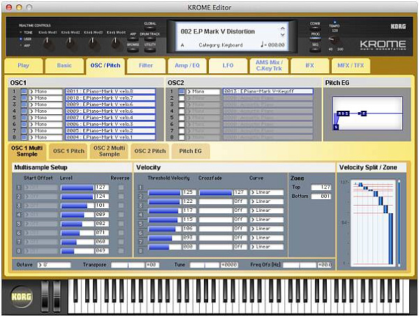Enable Reverse checkbox for multisample 3

121,206
